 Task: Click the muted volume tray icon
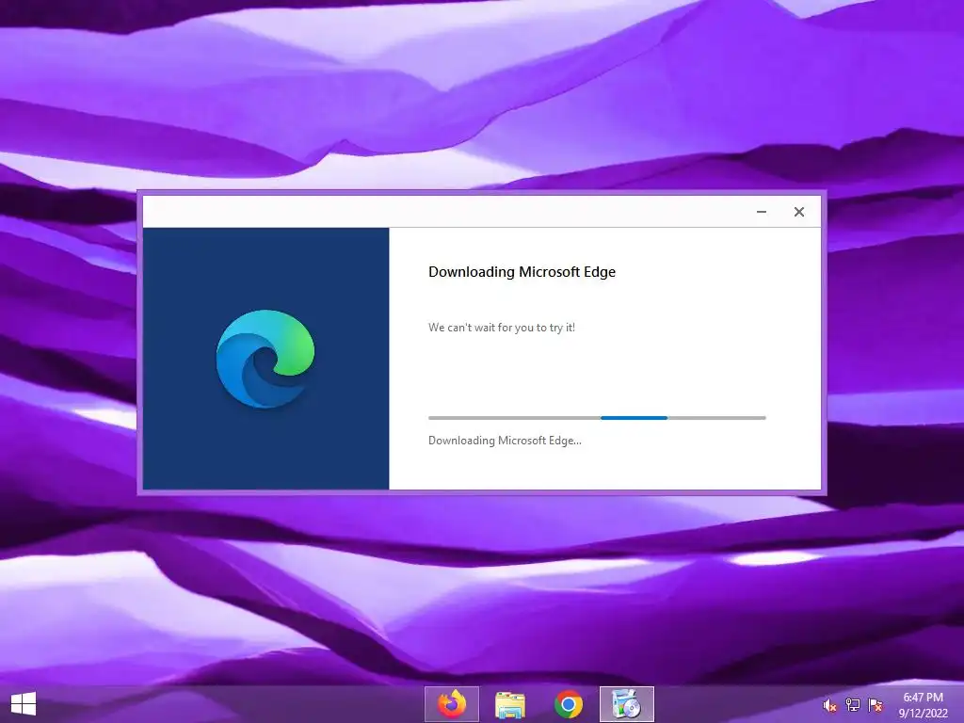[829, 705]
